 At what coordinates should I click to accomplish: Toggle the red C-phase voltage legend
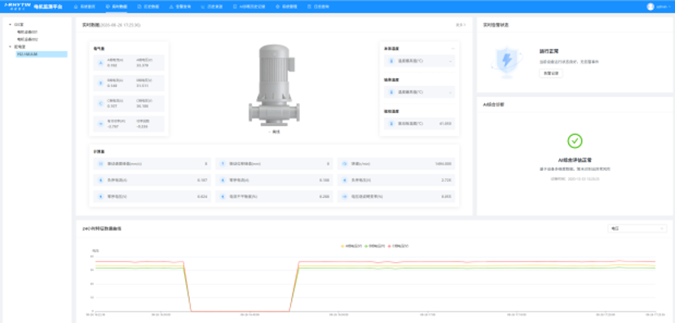point(398,247)
